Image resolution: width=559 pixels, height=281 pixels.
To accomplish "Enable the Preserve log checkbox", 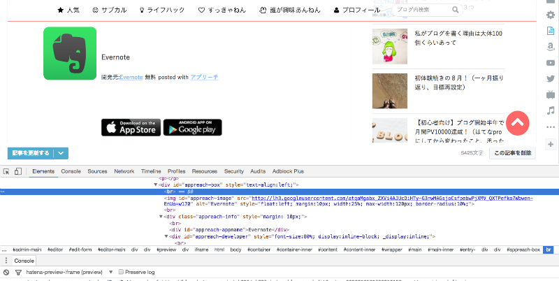I will 121,272.
